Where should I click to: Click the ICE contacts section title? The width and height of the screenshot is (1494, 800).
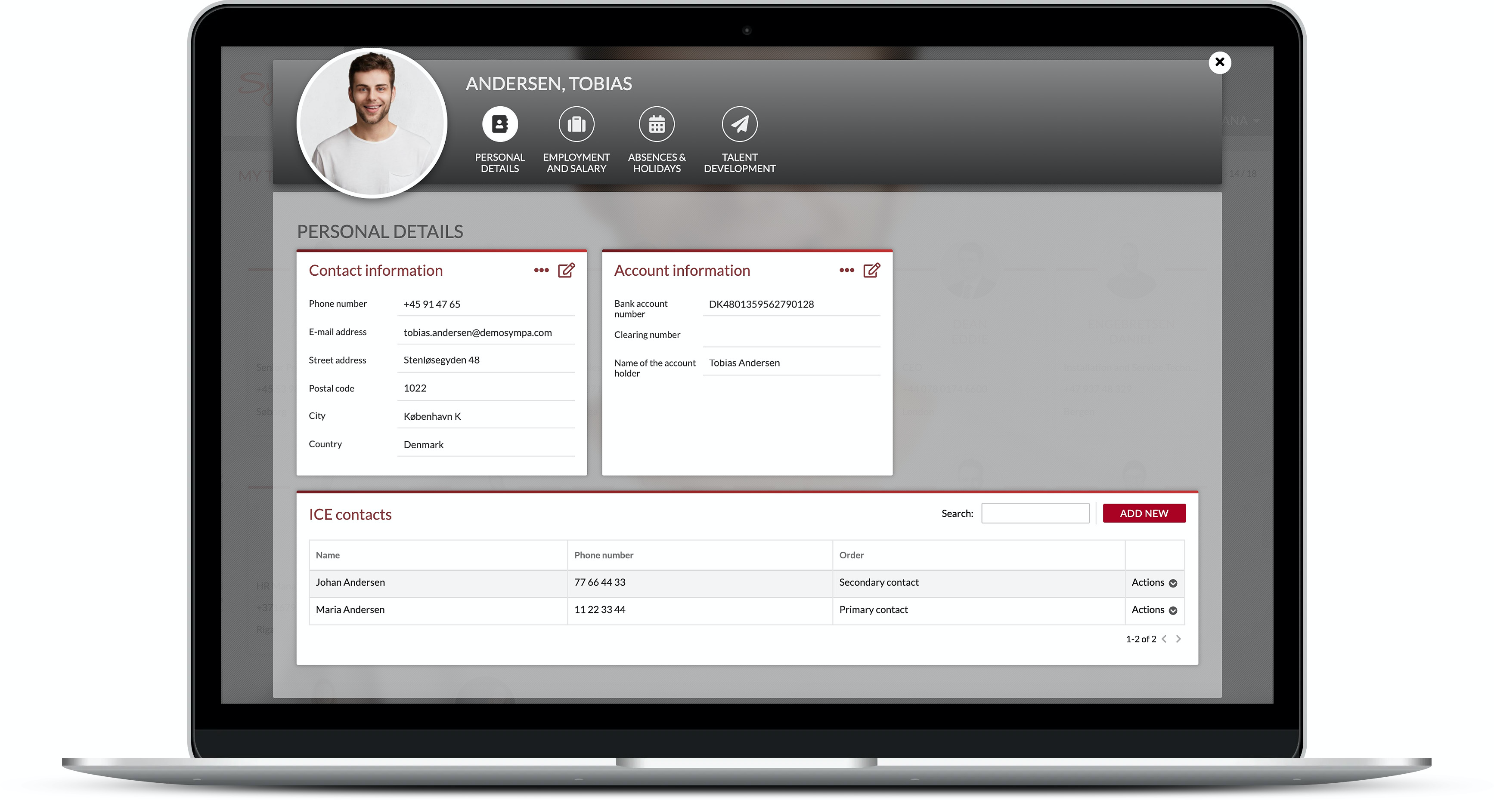350,514
